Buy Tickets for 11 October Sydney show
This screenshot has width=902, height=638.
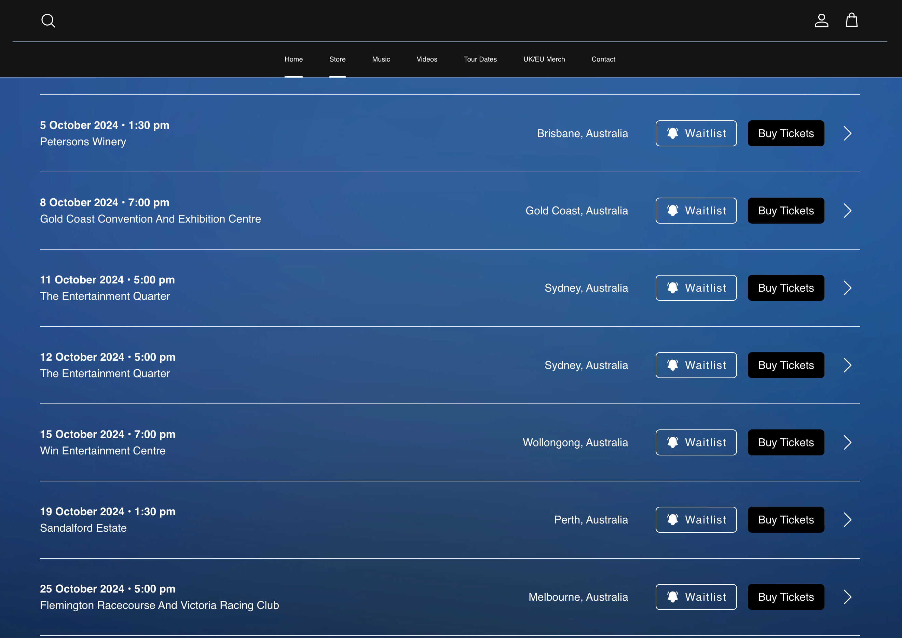786,288
